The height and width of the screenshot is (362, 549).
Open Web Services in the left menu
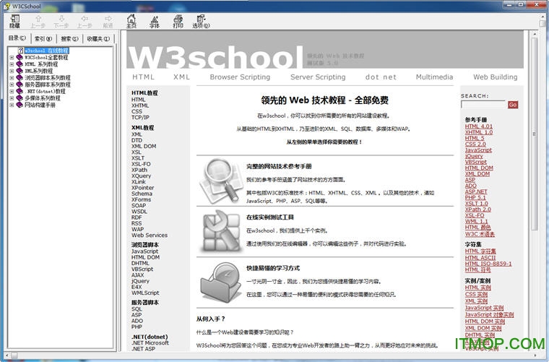[150, 236]
